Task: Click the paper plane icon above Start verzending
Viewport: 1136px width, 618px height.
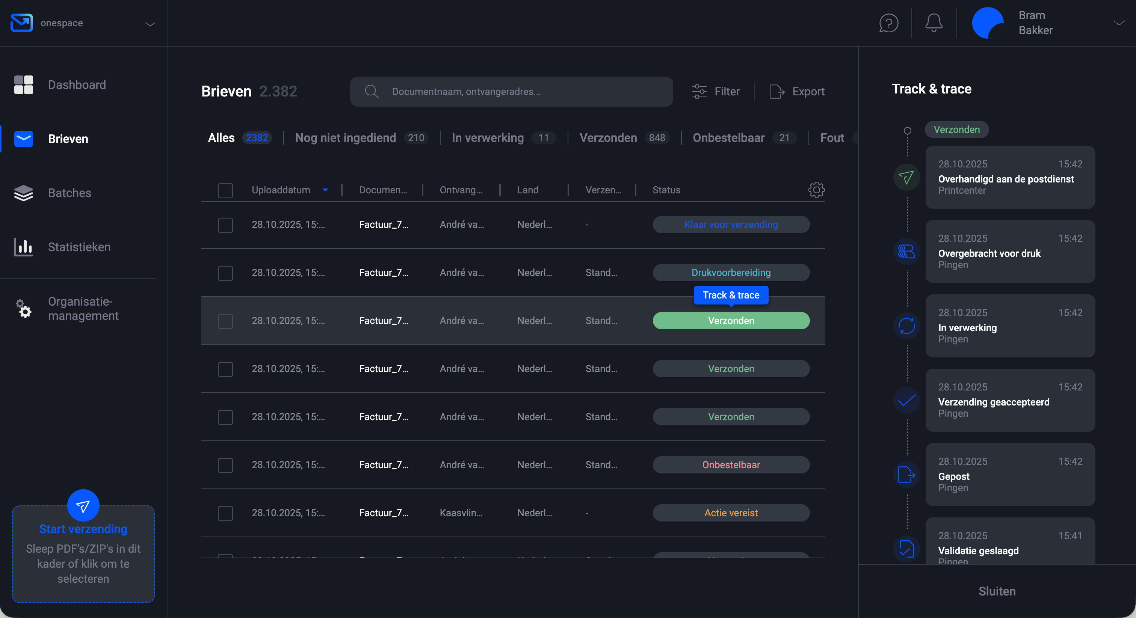Action: click(x=83, y=506)
